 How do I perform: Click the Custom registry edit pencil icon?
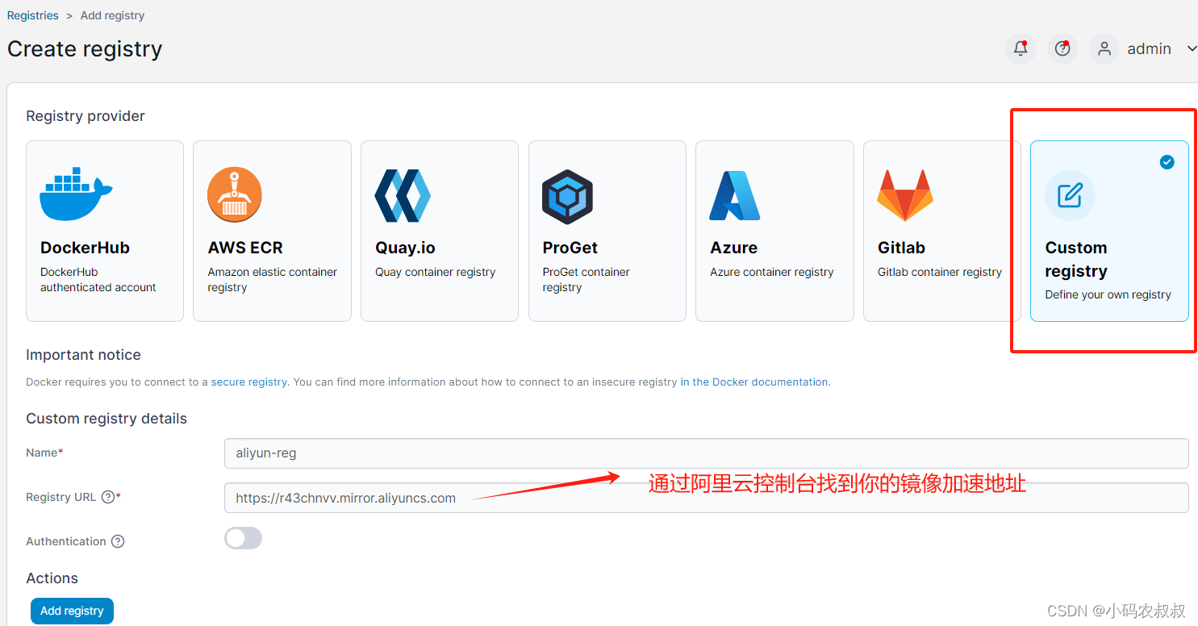[x=1070, y=195]
